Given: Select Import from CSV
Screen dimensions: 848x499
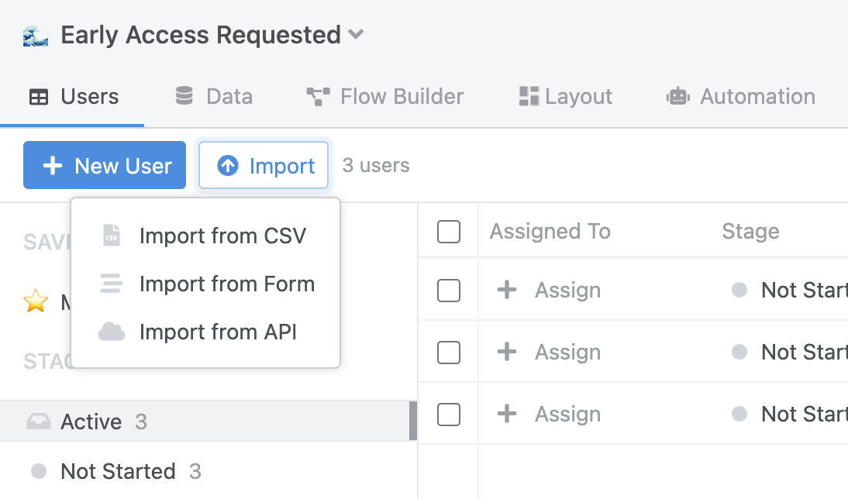Looking at the screenshot, I should pos(205,236).
